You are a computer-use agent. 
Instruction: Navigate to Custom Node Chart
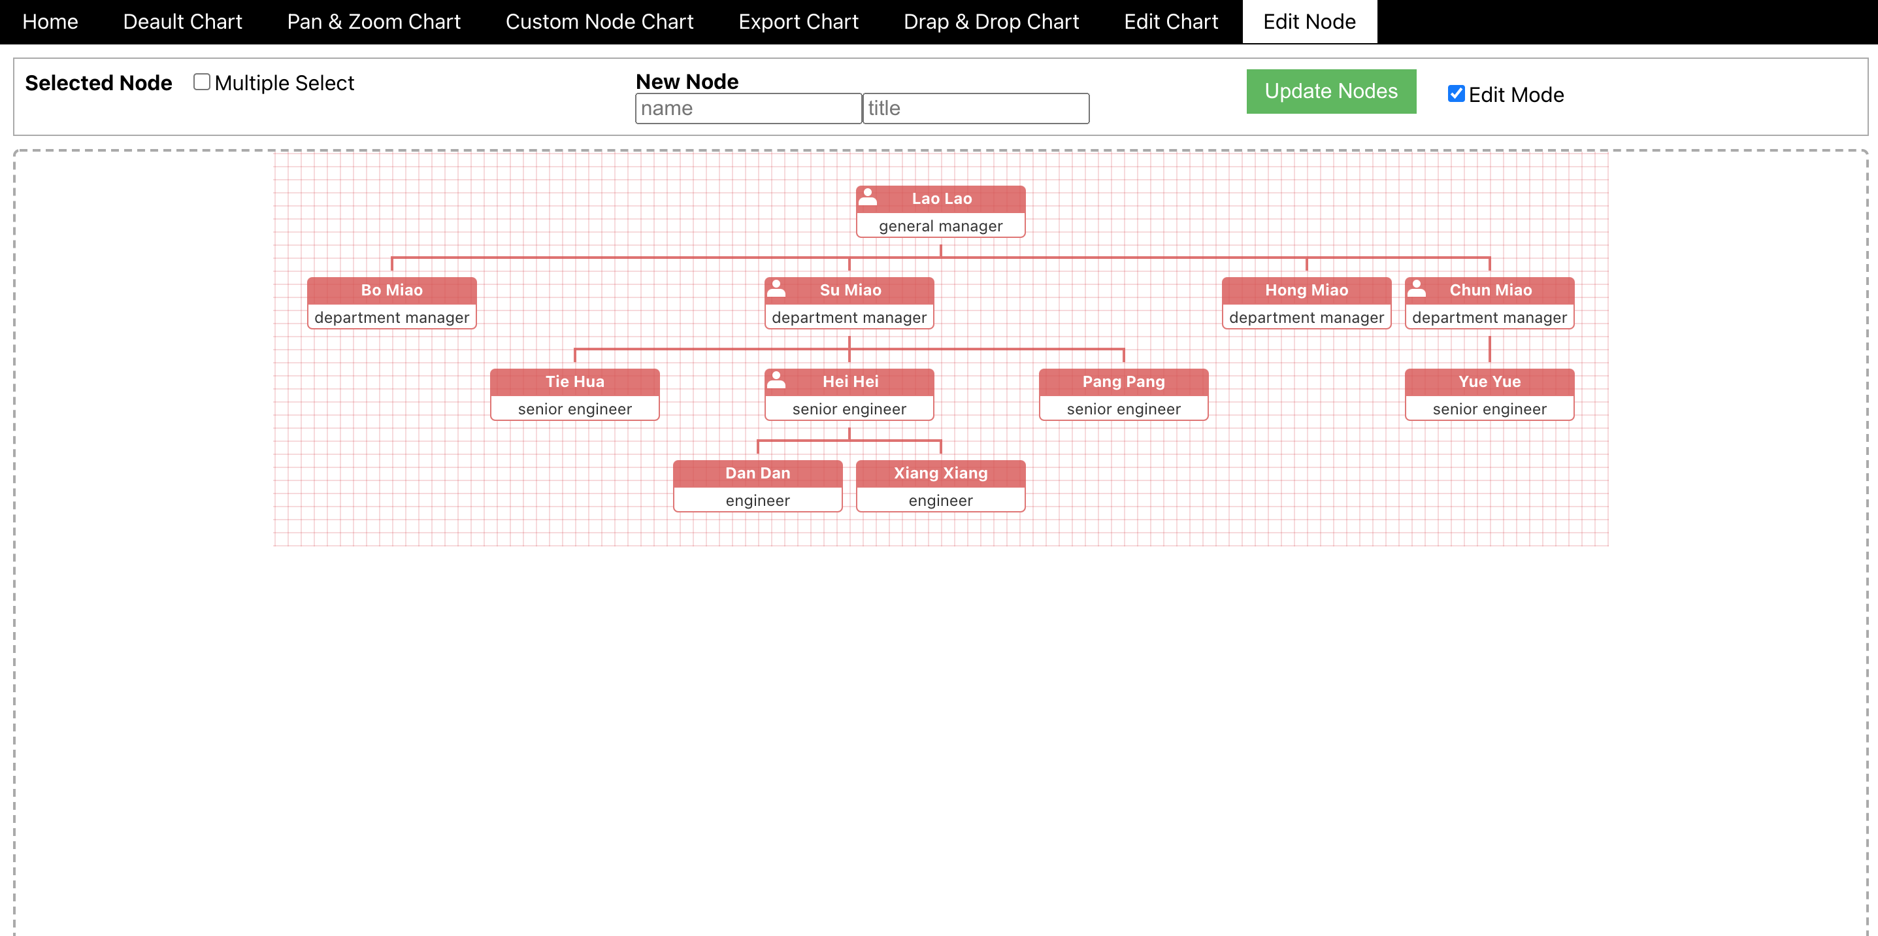pyautogui.click(x=599, y=22)
